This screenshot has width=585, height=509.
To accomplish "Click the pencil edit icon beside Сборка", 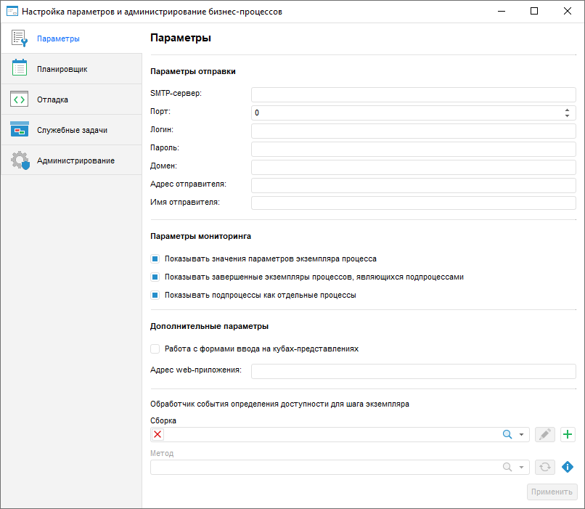I will pos(545,434).
